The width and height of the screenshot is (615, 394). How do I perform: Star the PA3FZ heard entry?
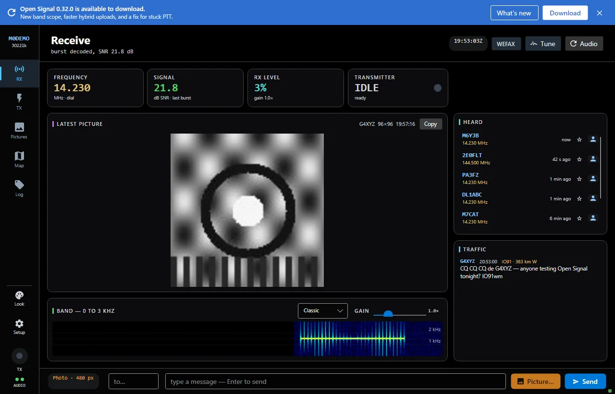[x=579, y=179]
